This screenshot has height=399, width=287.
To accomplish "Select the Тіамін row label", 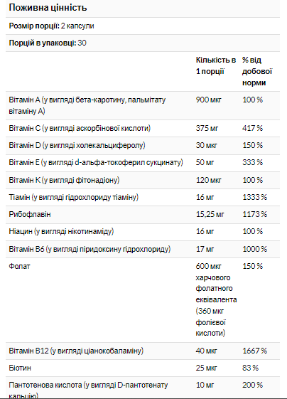I will tap(73, 197).
